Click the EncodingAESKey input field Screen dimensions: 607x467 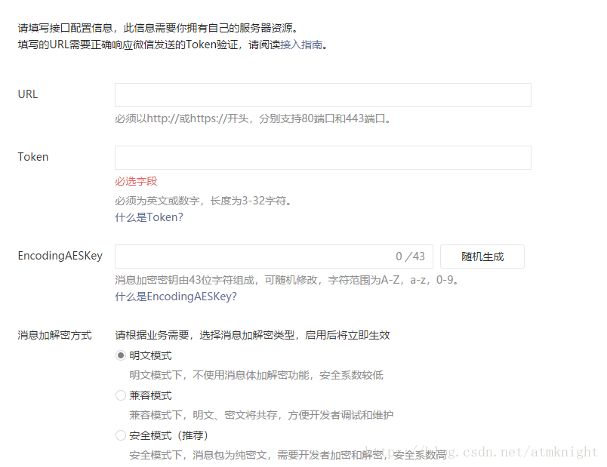pos(274,257)
